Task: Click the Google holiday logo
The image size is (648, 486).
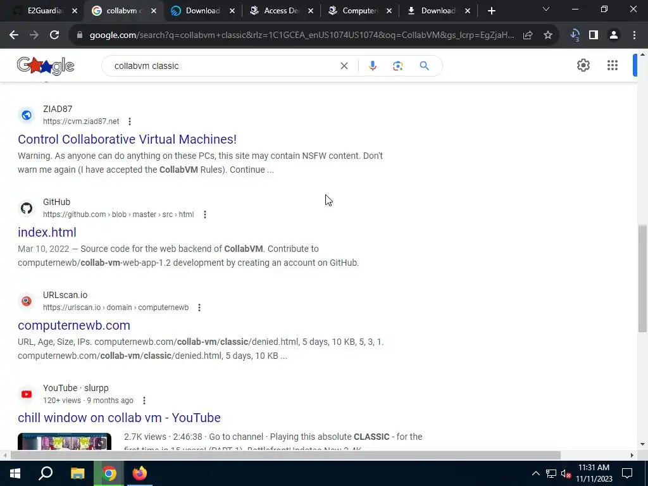Action: click(x=46, y=66)
